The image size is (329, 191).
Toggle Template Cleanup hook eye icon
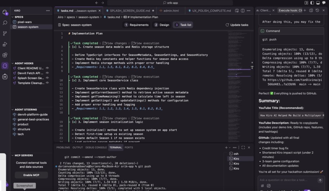pyautogui.click(x=47, y=83)
